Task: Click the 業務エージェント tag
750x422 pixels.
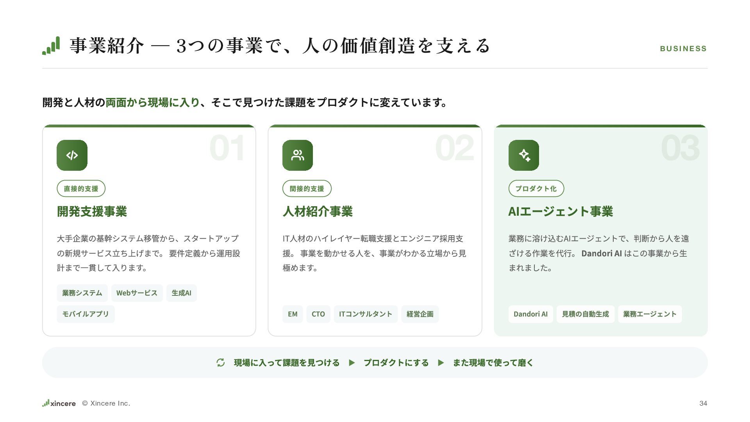Action: [x=650, y=314]
